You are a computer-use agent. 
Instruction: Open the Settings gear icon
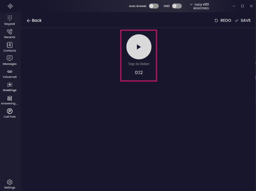[10, 182]
